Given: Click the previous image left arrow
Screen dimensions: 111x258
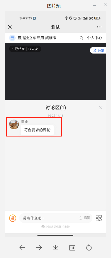Looking at the screenshot, I should 22,247.
